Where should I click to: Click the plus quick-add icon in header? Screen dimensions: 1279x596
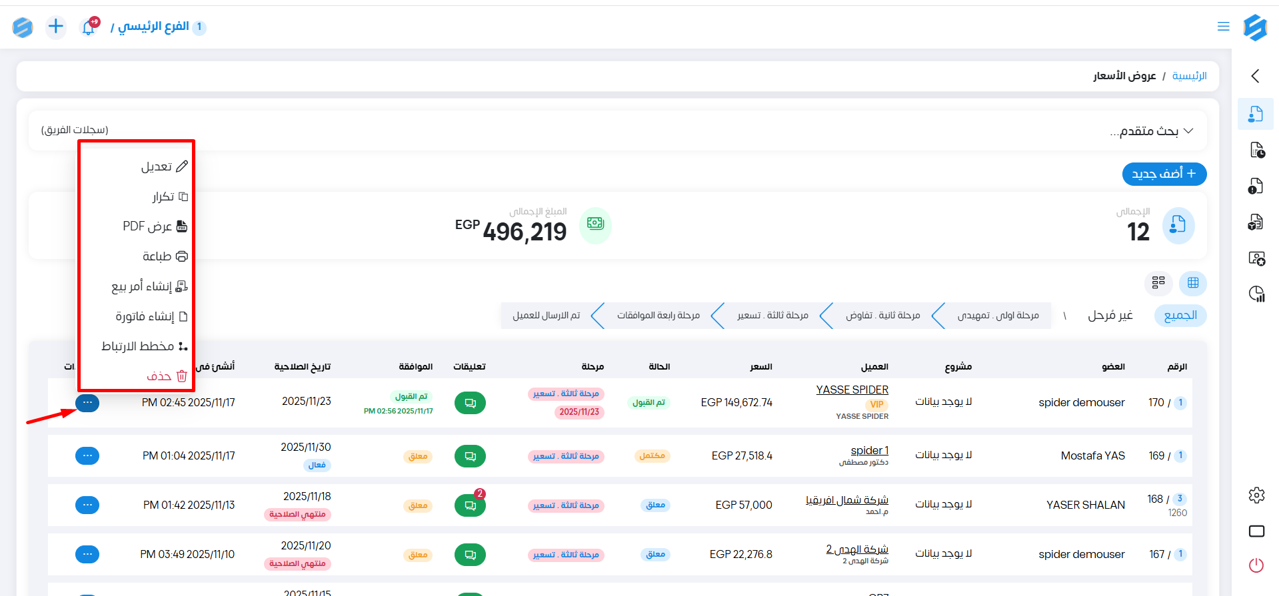point(56,27)
